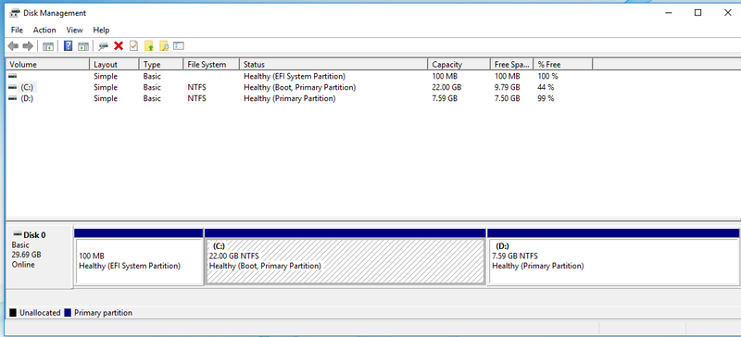Click the checkmark document properties icon

133,46
